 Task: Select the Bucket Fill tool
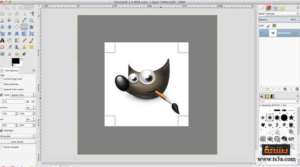9,40
